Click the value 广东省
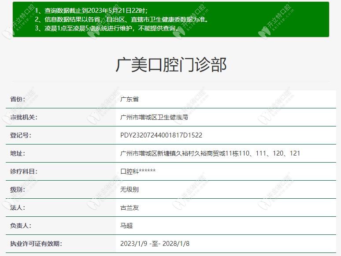 pos(130,99)
